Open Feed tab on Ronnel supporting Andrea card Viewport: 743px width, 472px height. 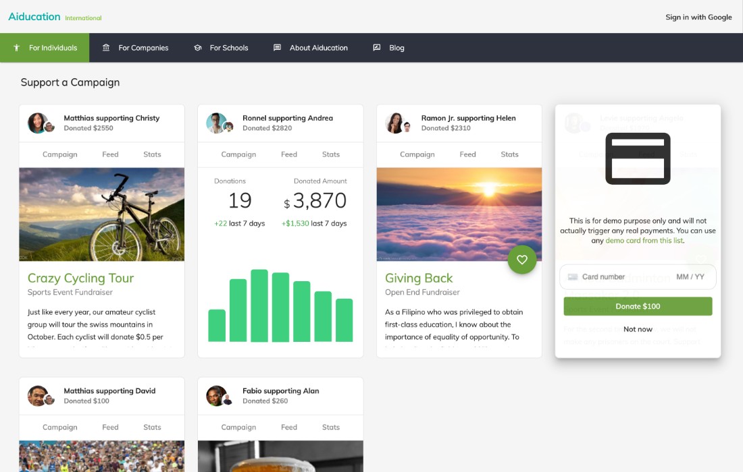[289, 154]
